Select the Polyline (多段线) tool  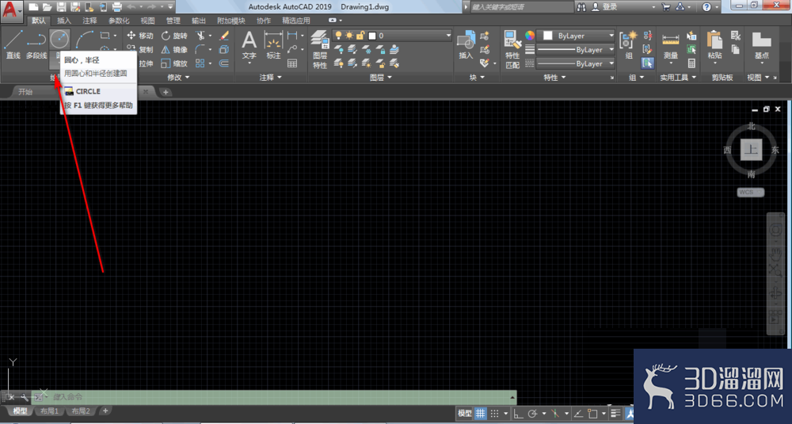tap(36, 44)
